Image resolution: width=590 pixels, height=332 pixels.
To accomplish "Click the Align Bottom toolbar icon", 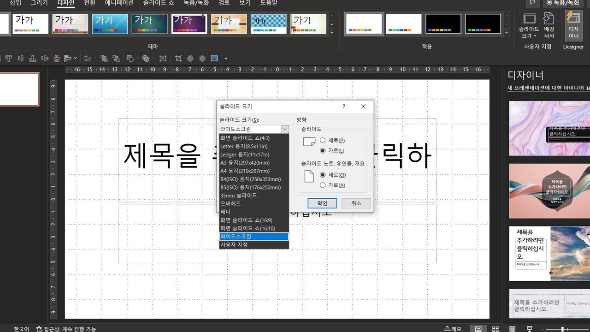I will point(33,59).
